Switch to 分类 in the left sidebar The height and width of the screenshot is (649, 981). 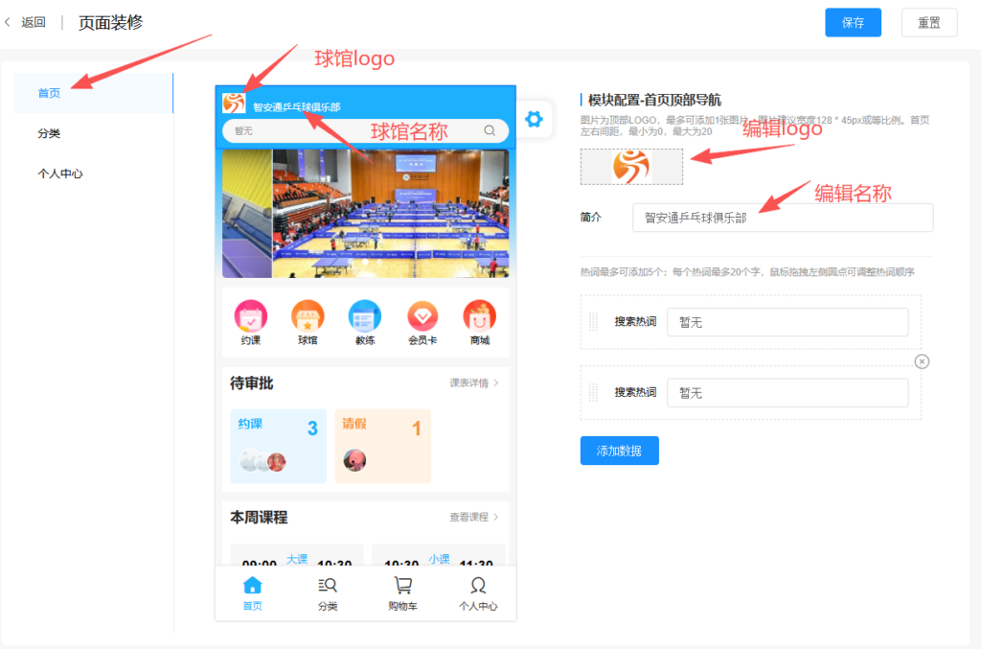[50, 133]
